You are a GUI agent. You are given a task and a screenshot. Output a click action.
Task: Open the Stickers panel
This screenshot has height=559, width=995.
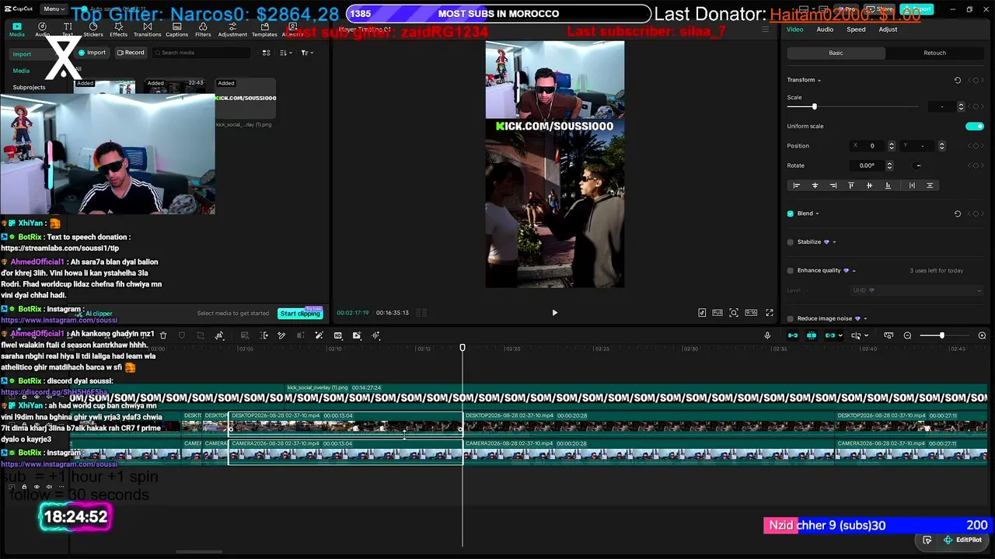(x=93, y=30)
